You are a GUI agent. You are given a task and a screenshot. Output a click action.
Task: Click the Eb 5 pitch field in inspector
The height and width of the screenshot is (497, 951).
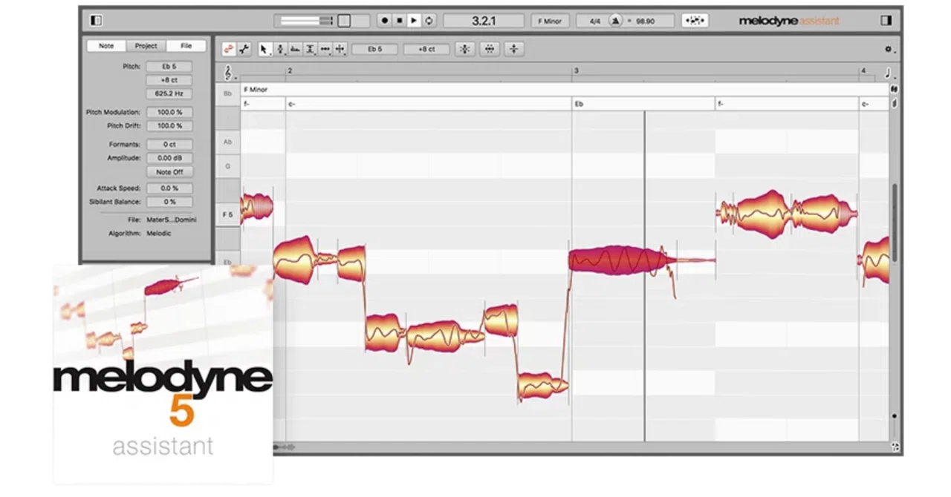coord(169,67)
